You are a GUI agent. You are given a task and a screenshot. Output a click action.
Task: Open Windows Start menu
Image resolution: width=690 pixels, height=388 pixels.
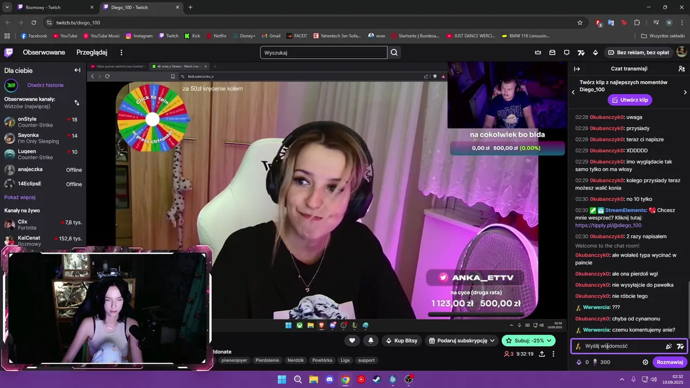(282, 379)
